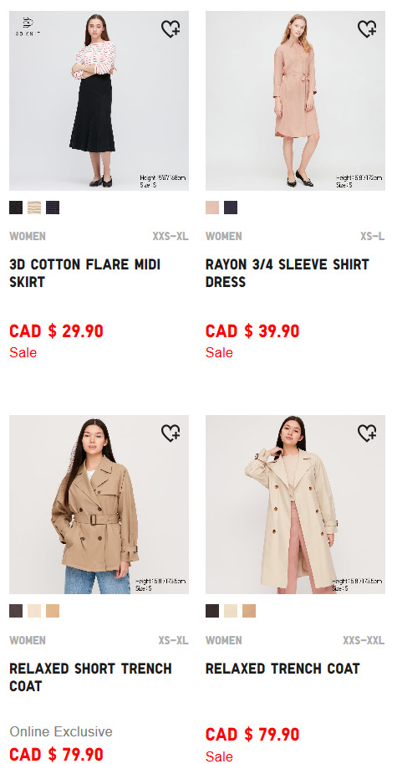Select black swatch for flare midi skirt
397x764 pixels.
16,208
